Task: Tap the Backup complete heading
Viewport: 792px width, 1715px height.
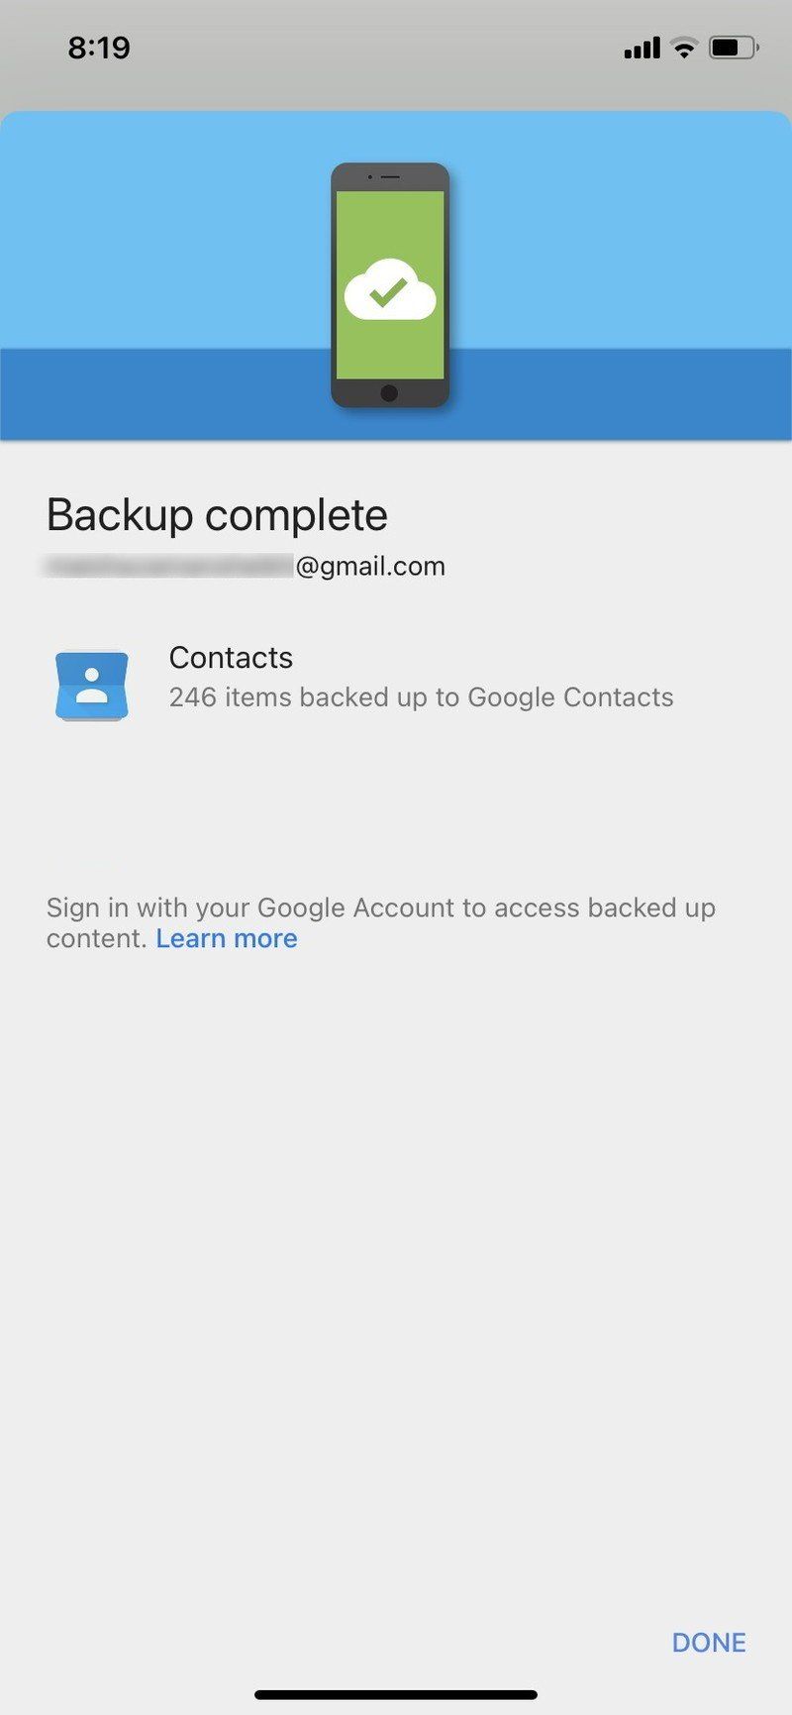Action: point(216,514)
